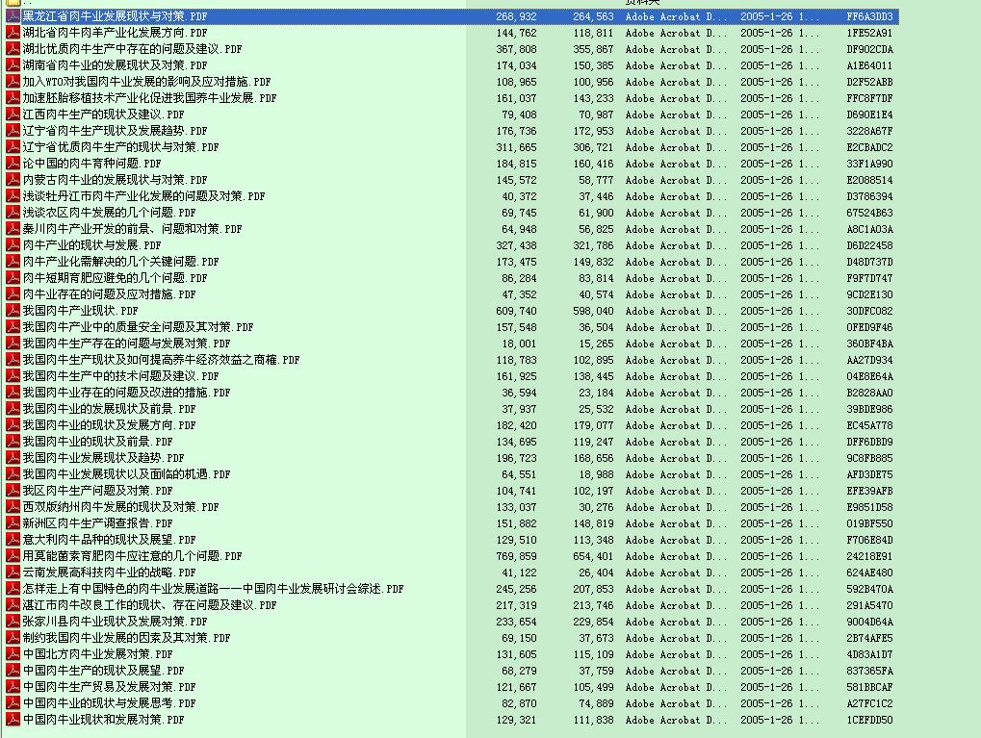Screen dimensions: 981x738
Task: Click the packed size value 654,401
Action: pyautogui.click(x=592, y=556)
